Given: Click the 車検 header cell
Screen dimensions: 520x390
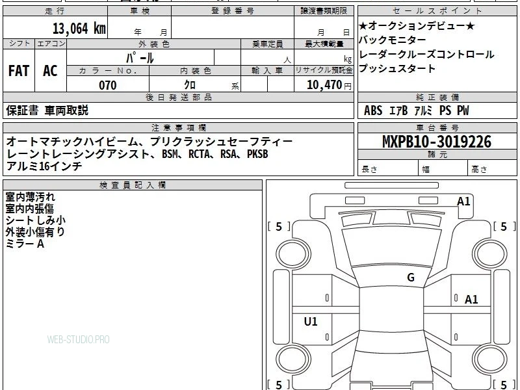Looking at the screenshot, I should click(139, 11).
